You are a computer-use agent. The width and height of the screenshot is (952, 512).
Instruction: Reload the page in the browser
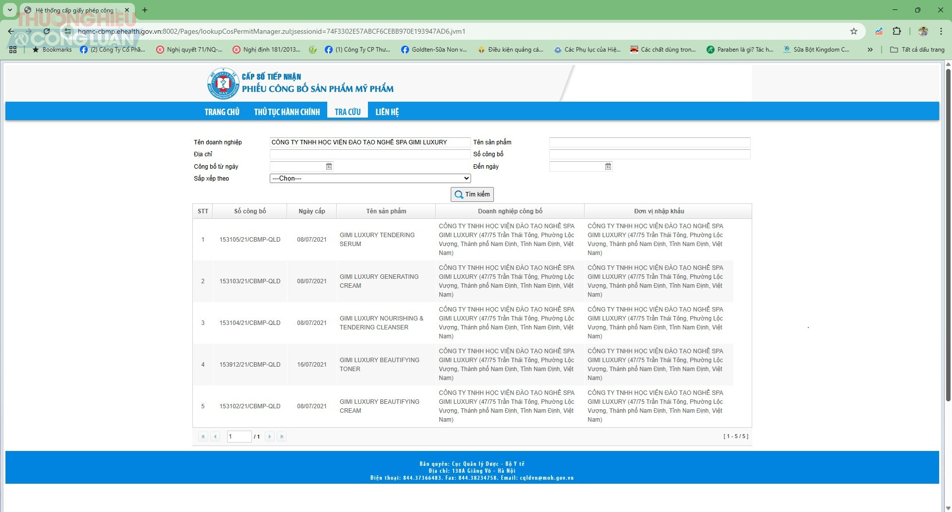(47, 31)
